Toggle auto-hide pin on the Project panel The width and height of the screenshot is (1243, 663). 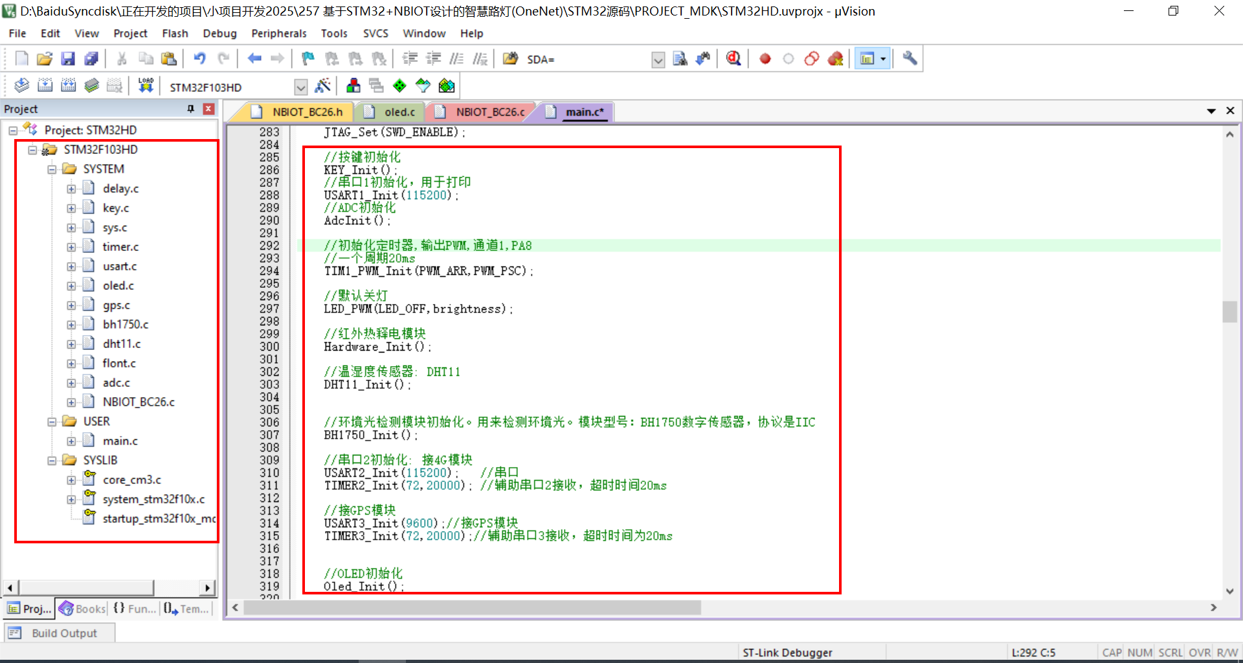click(x=190, y=109)
